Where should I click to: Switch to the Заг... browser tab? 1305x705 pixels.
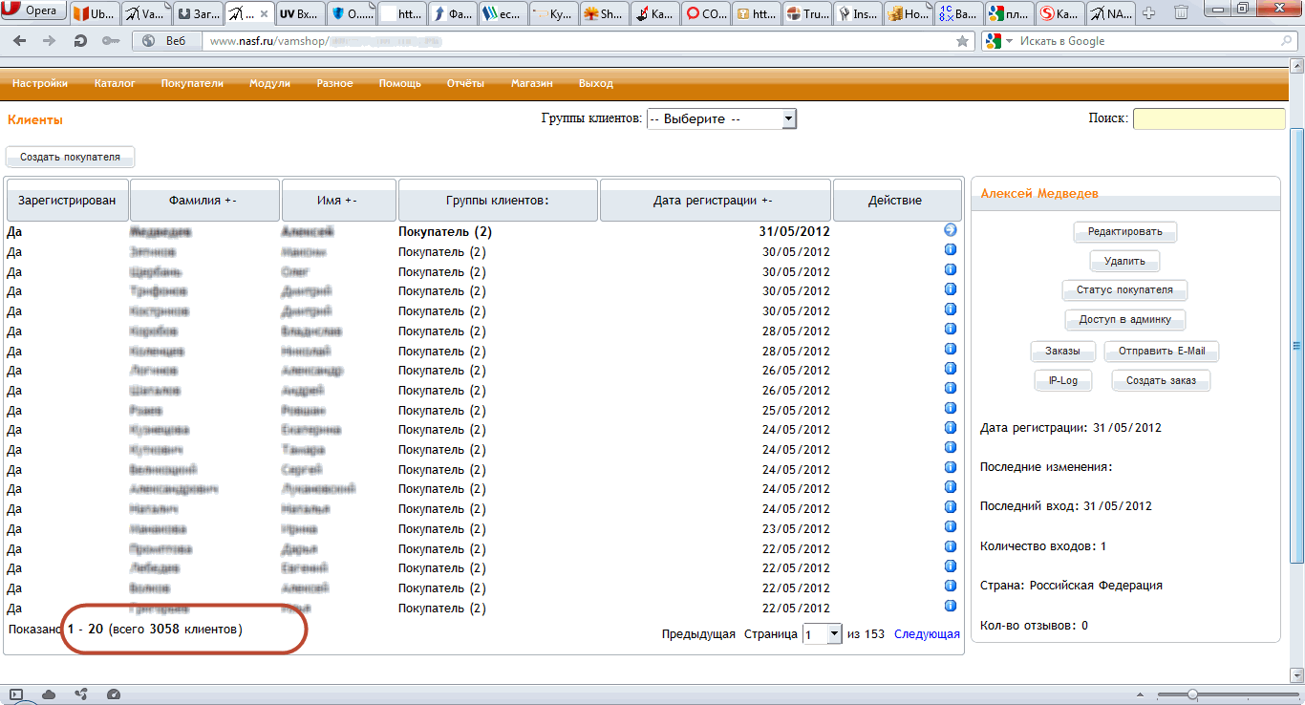pyautogui.click(x=199, y=14)
